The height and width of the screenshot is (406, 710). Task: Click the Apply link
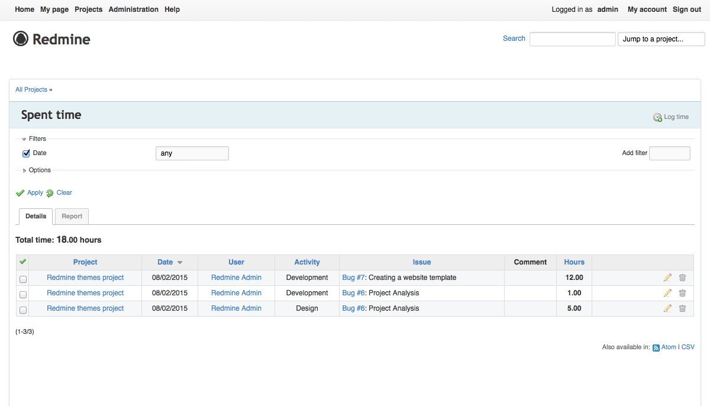(35, 193)
